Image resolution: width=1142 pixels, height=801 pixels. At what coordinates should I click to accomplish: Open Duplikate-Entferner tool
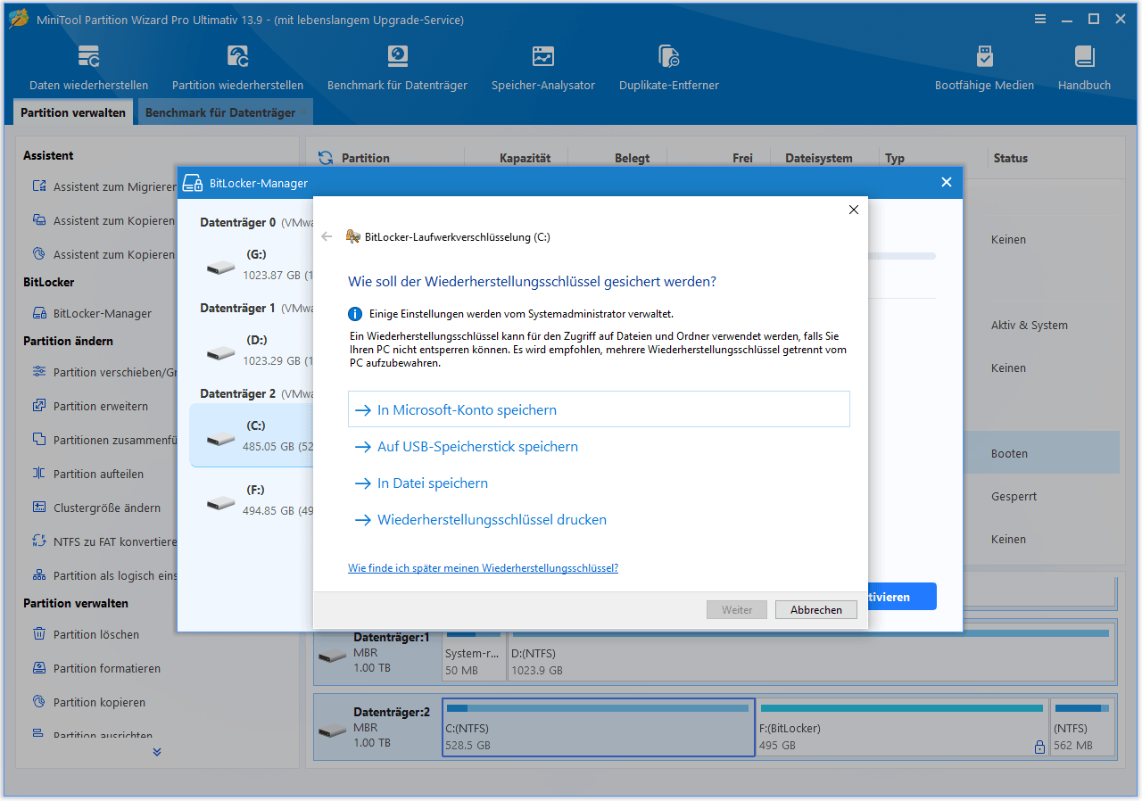[669, 68]
